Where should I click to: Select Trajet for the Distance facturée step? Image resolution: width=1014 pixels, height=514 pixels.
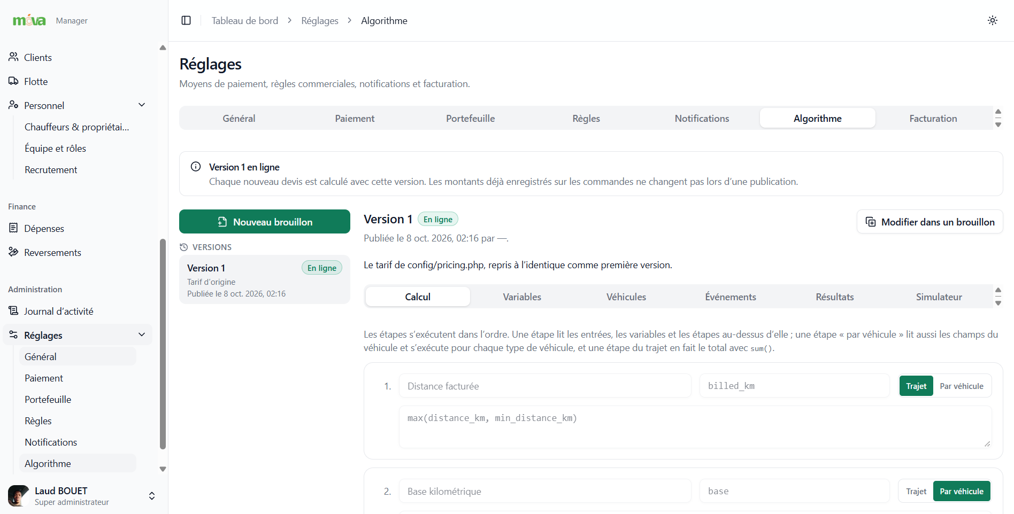[916, 386]
